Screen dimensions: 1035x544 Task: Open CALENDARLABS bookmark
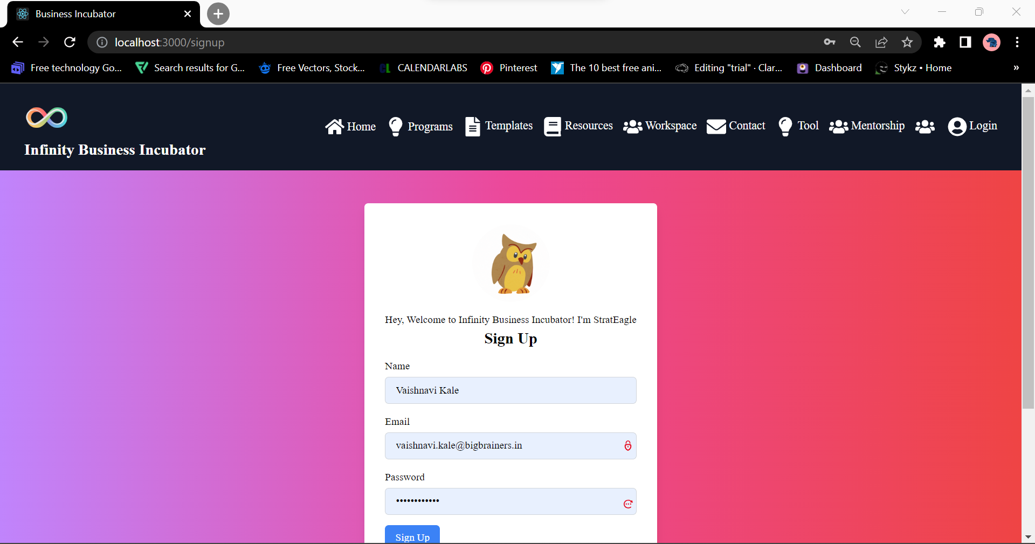click(x=424, y=68)
